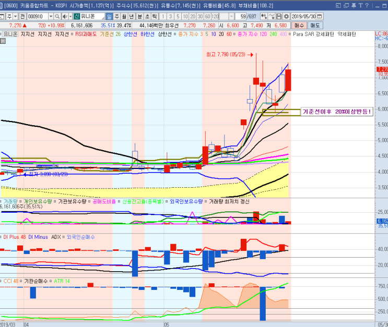Click the 2019/05/30 date field
388x327 pixels.
pos(303,17)
